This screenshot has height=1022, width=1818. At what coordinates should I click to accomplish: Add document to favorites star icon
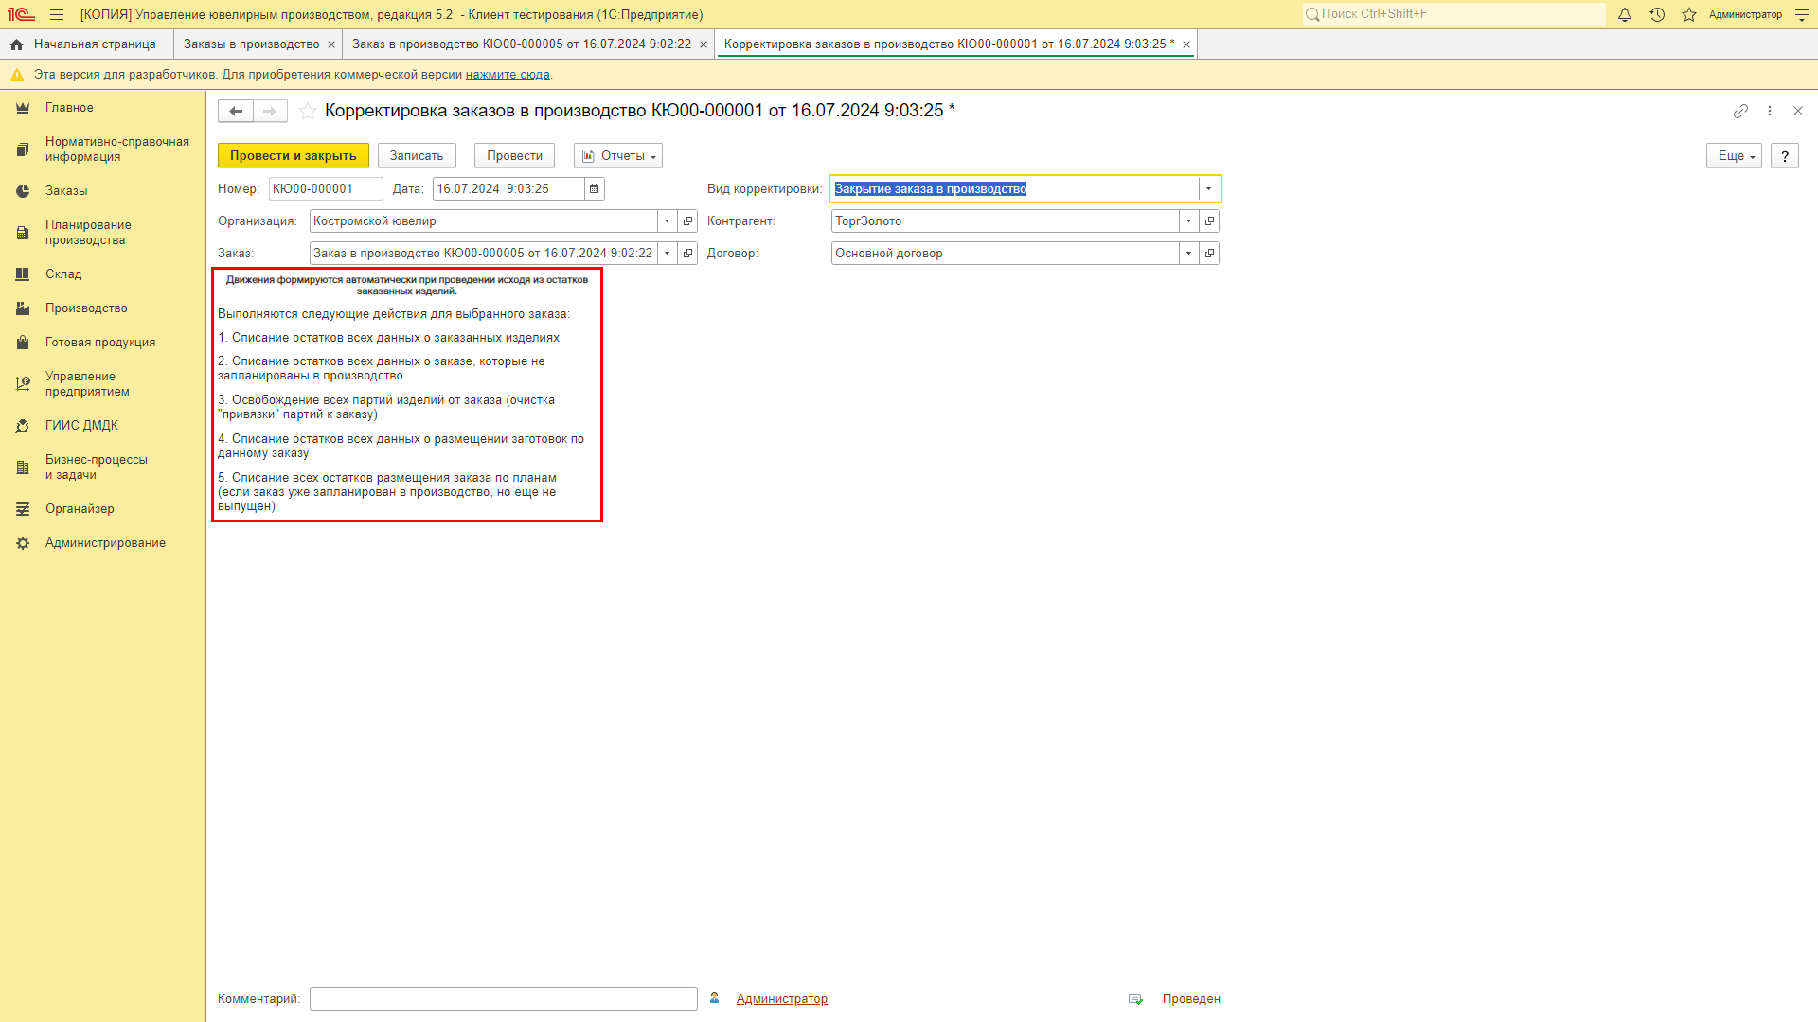(x=308, y=111)
